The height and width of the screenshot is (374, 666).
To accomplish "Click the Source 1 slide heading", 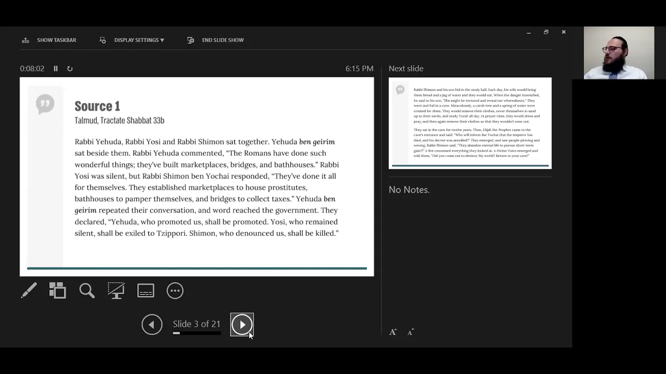I will coord(97,106).
